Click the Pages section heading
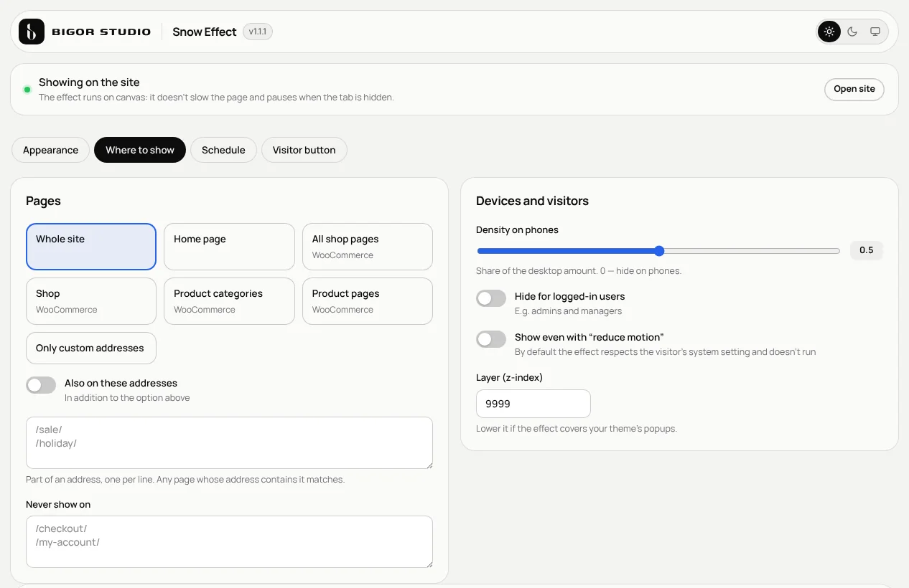909x588 pixels. 43,201
